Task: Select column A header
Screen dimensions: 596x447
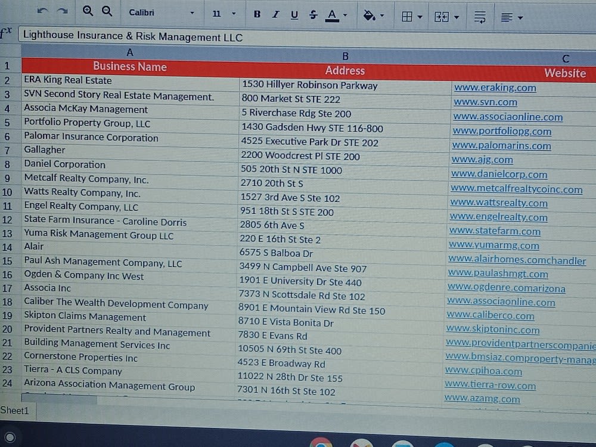Action: point(130,52)
